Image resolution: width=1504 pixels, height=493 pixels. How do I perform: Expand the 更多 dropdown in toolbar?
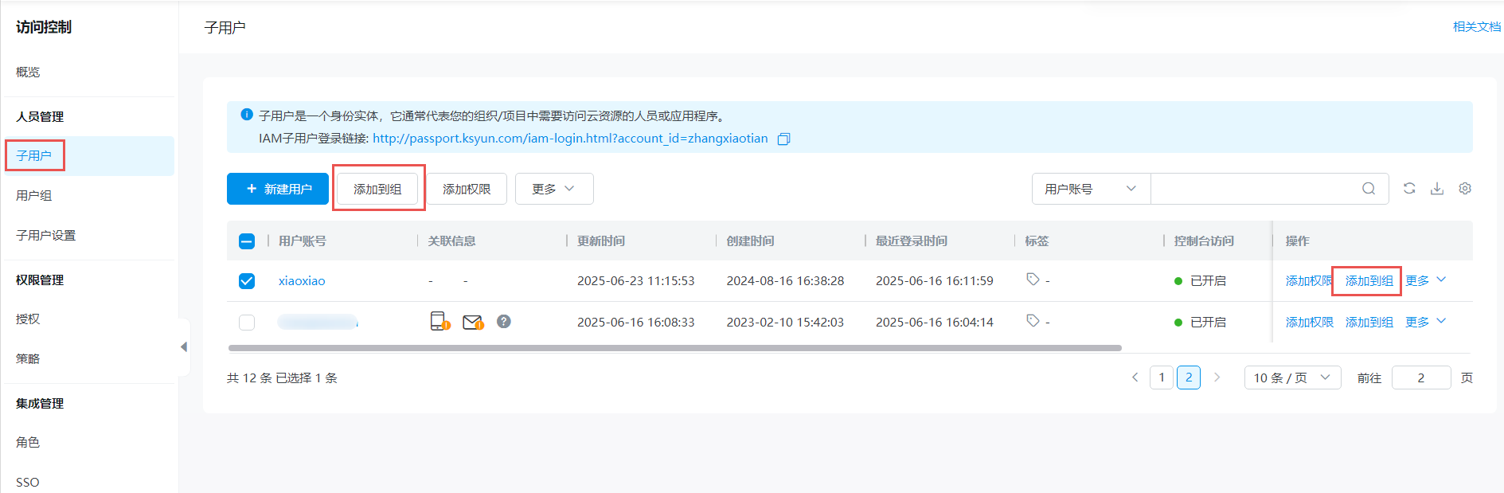(x=553, y=189)
